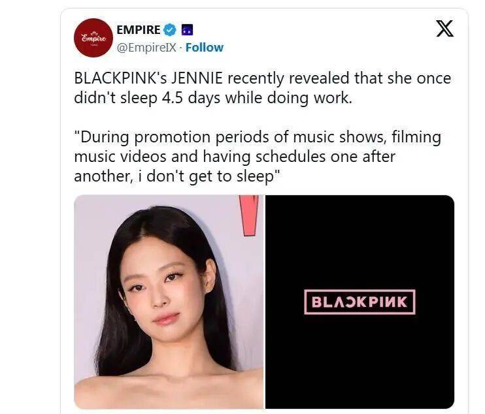The image size is (485, 414).
Task: Click the final line 'another, i don't get to sleep'
Action: point(177,176)
